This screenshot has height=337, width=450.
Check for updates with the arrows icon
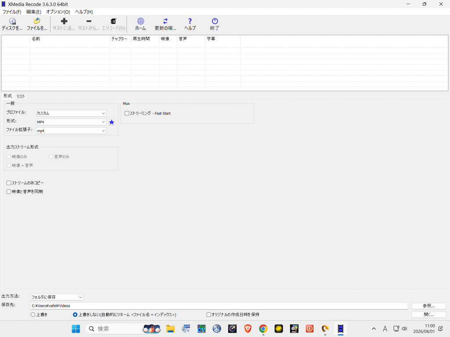[x=165, y=21]
